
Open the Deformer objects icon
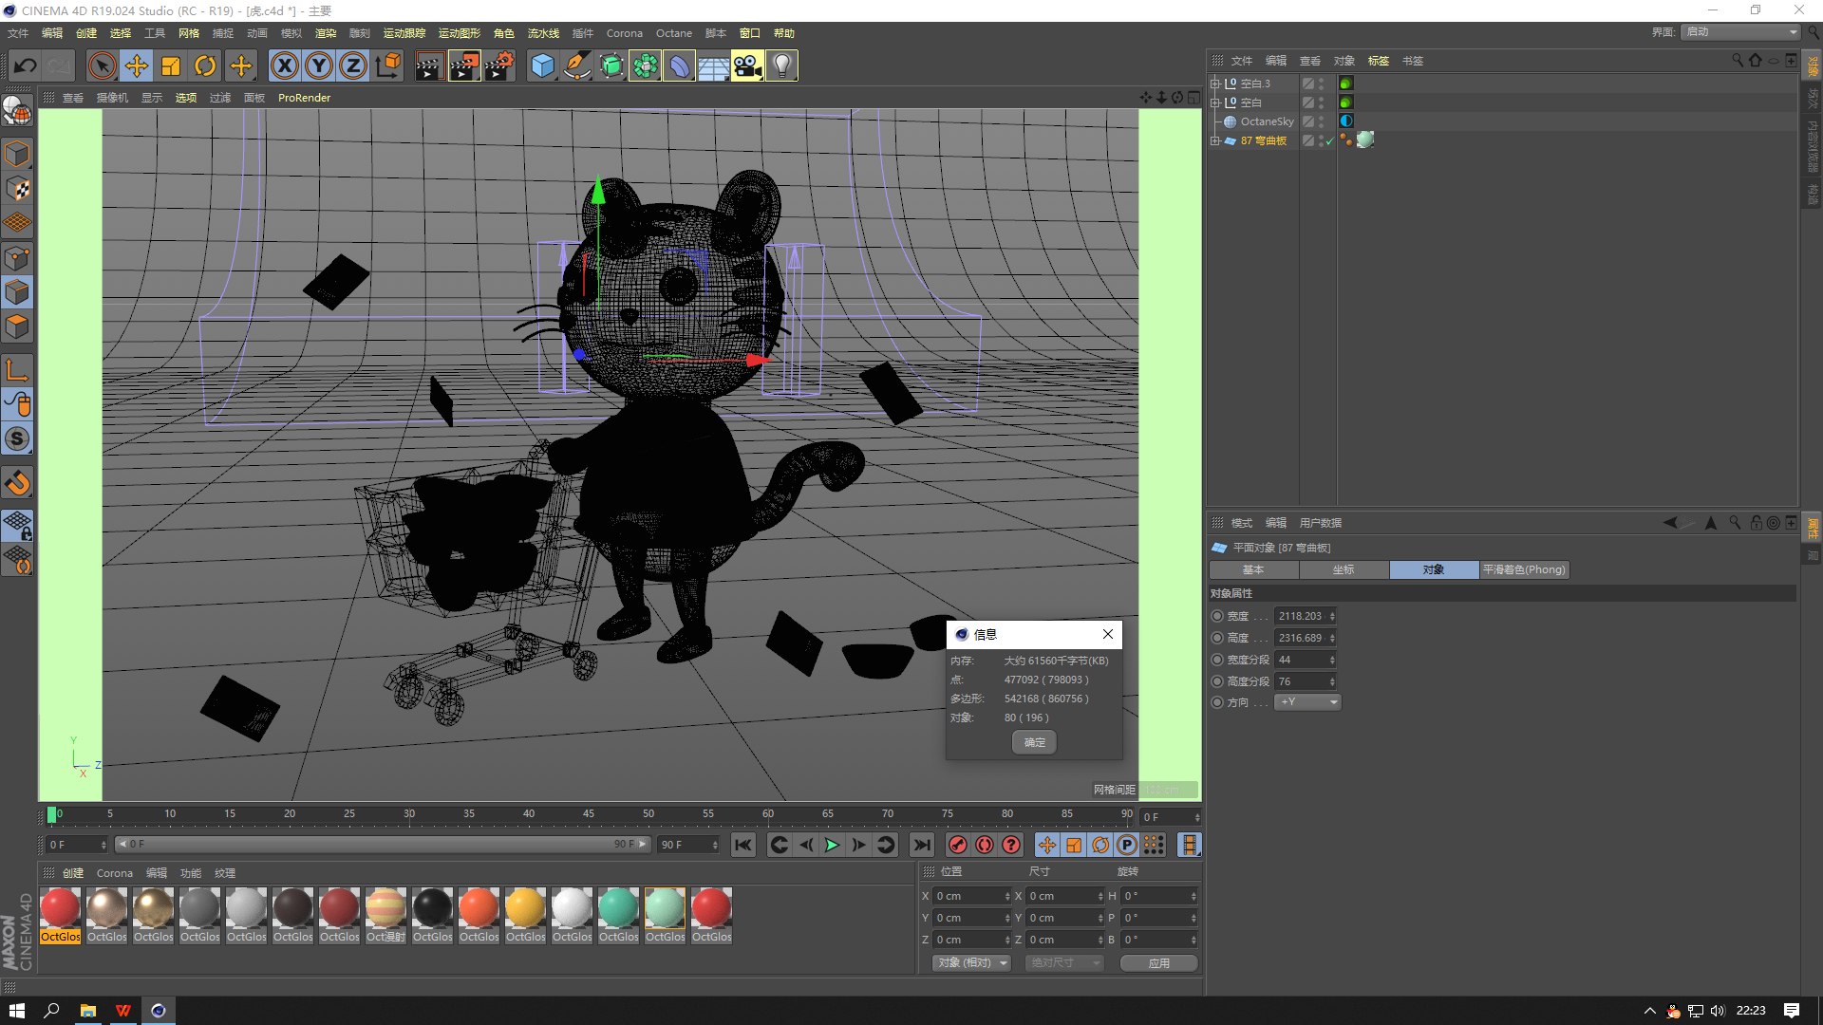tap(680, 65)
